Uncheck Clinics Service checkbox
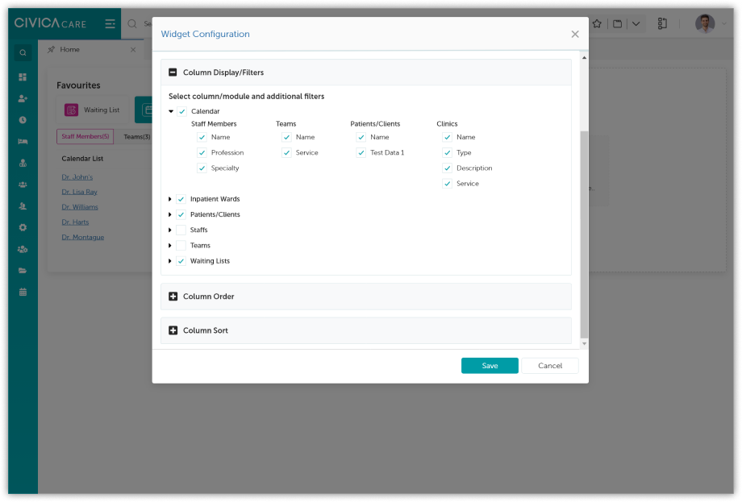Viewport: 742px width, 502px height. pyautogui.click(x=448, y=184)
